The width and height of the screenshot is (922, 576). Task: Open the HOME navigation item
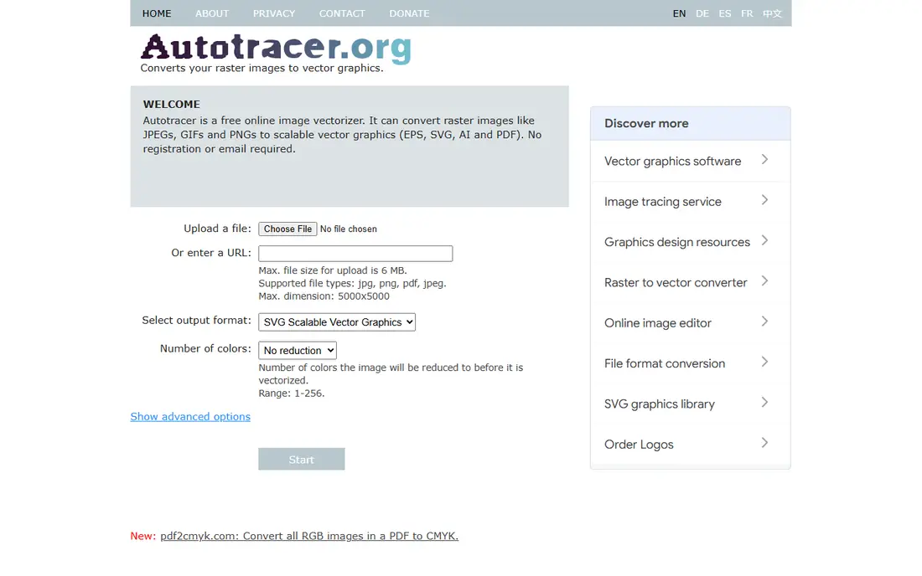coord(157,13)
